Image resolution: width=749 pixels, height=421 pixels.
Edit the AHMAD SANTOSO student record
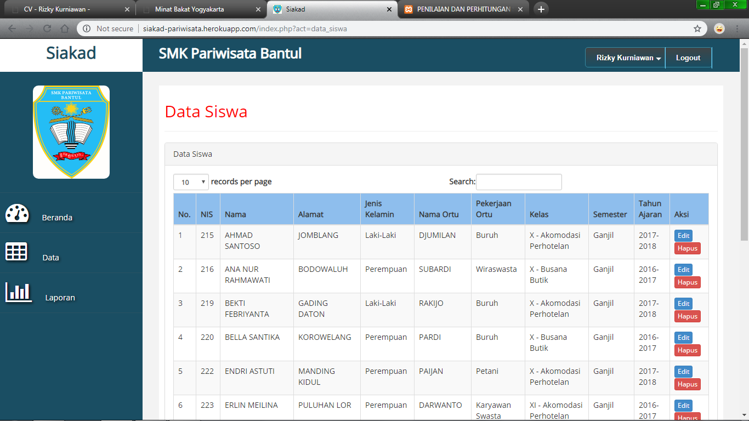point(683,236)
